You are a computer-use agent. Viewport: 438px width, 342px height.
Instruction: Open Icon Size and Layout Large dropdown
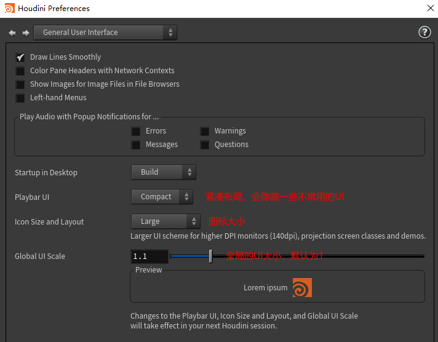(165, 221)
